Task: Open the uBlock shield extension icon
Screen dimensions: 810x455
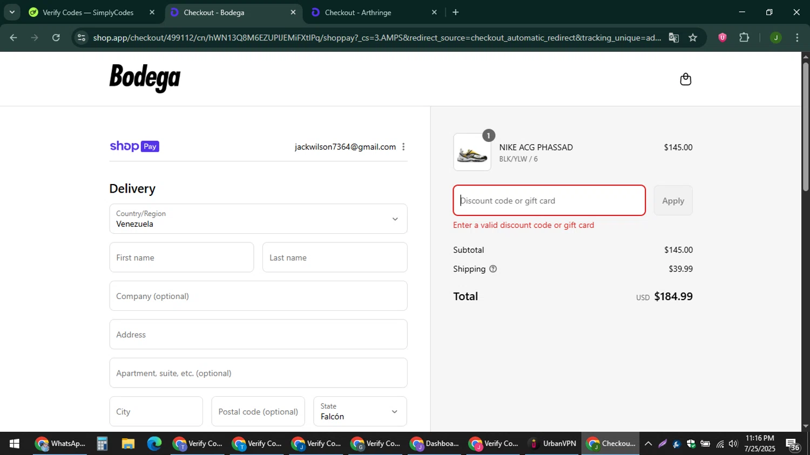Action: coord(722,37)
